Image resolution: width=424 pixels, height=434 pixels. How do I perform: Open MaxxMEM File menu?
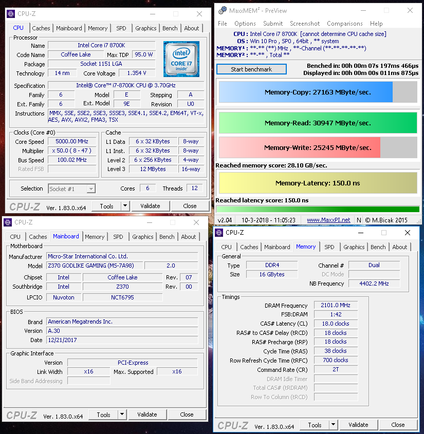(x=223, y=24)
